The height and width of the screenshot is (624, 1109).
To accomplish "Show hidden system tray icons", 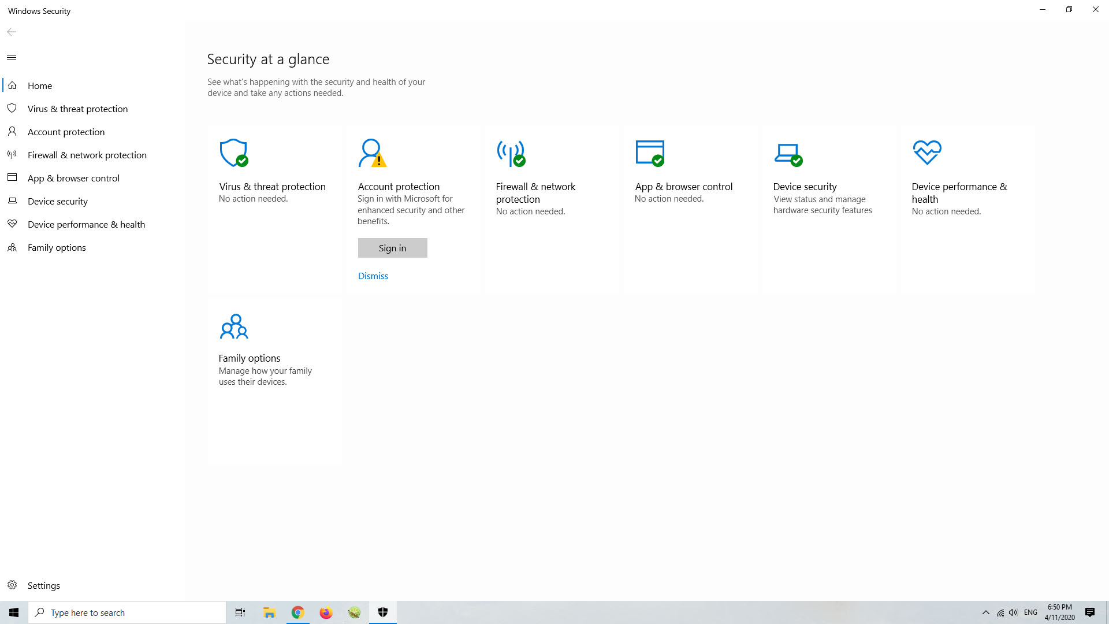I will [x=986, y=612].
